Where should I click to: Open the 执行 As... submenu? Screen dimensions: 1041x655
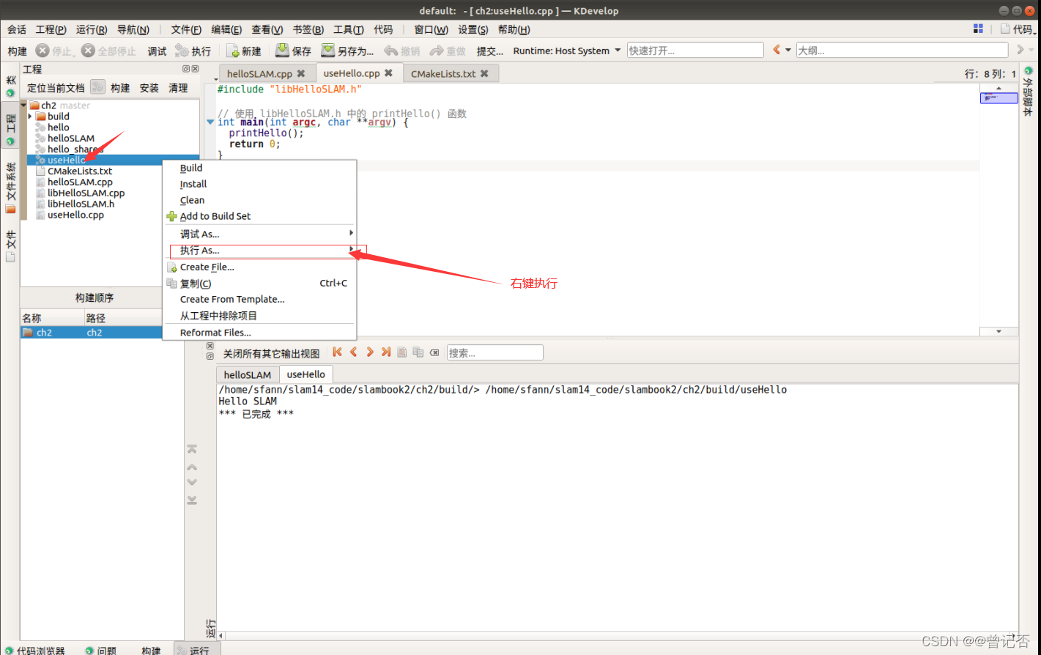[259, 251]
